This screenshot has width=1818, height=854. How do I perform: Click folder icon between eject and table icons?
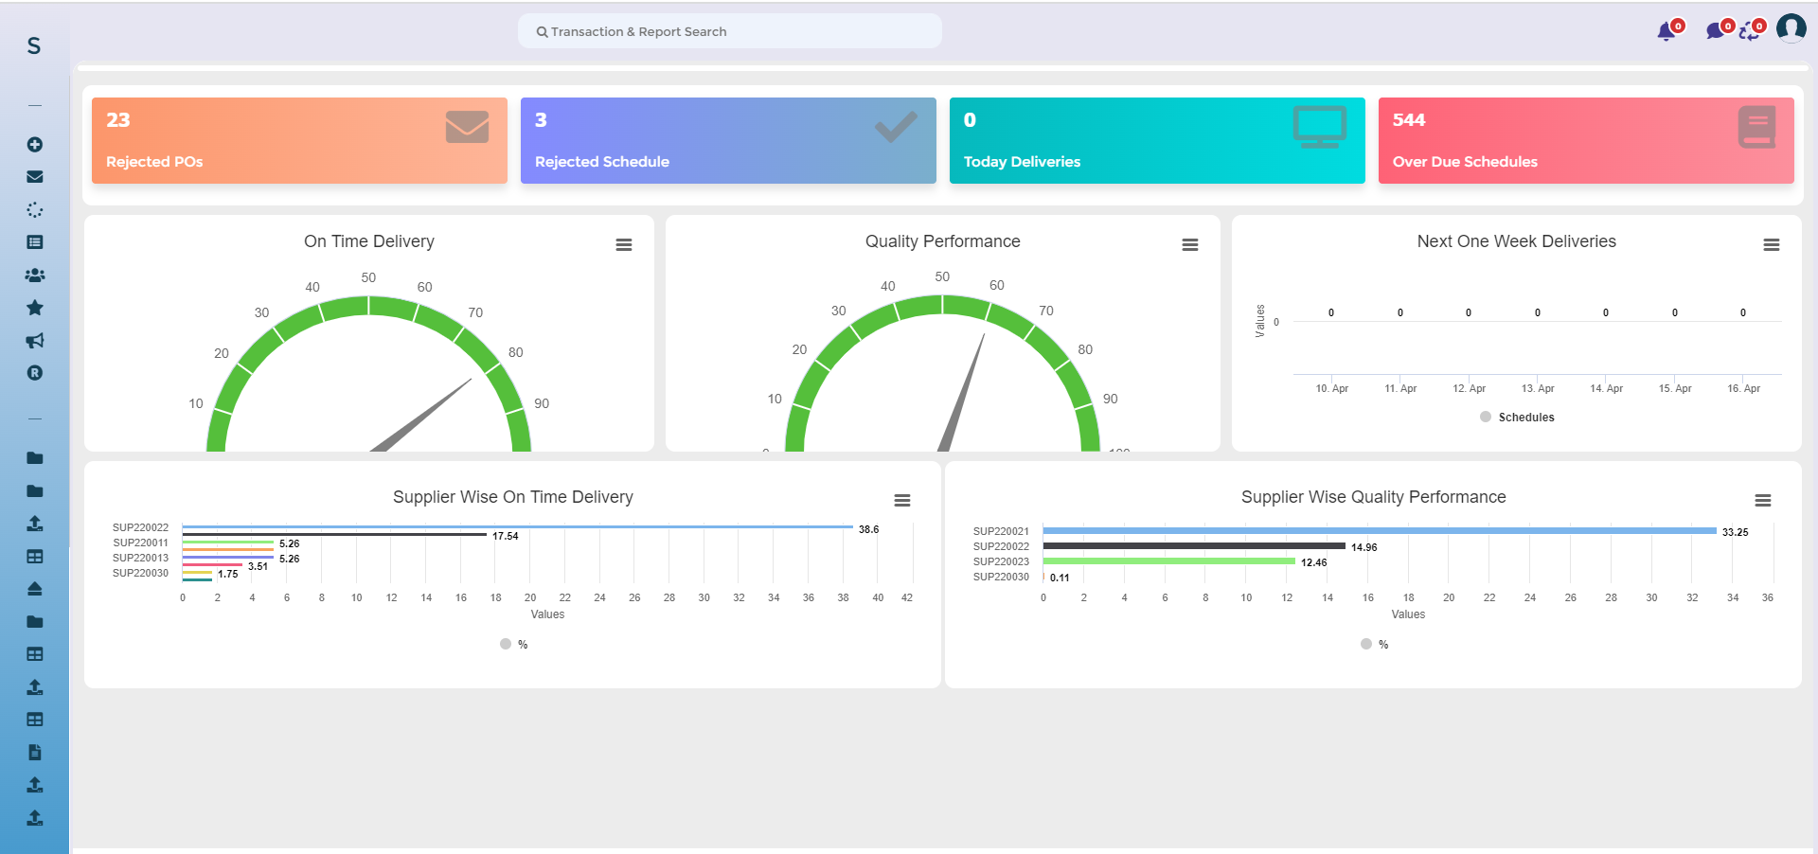[35, 622]
